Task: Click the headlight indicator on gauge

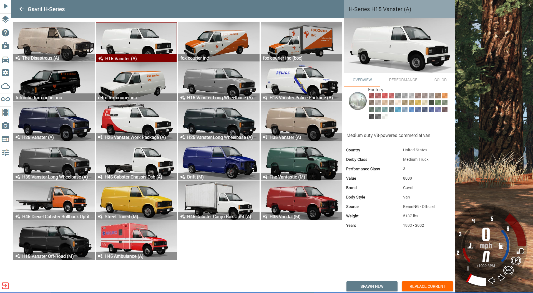Action: (x=520, y=251)
